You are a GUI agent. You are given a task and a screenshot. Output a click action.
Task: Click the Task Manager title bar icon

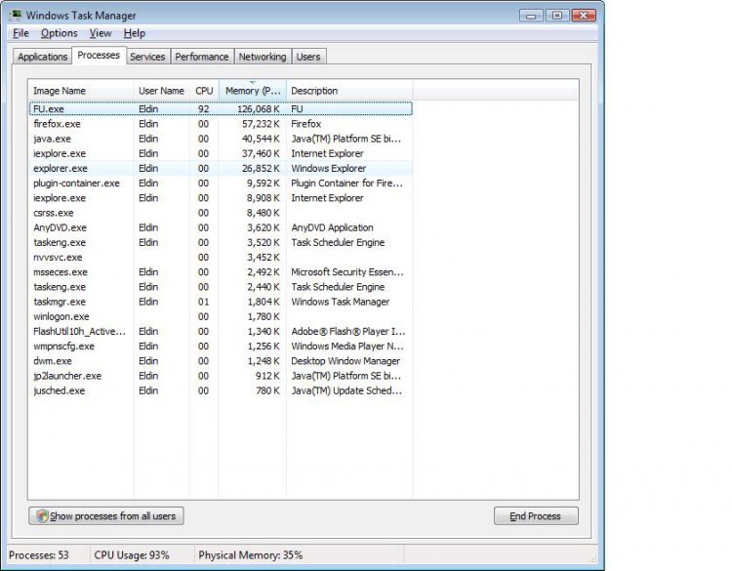(x=16, y=16)
